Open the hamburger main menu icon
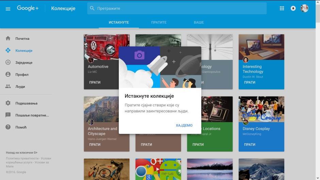Image resolution: width=320 pixels, height=180 pixels. tap(8, 9)
